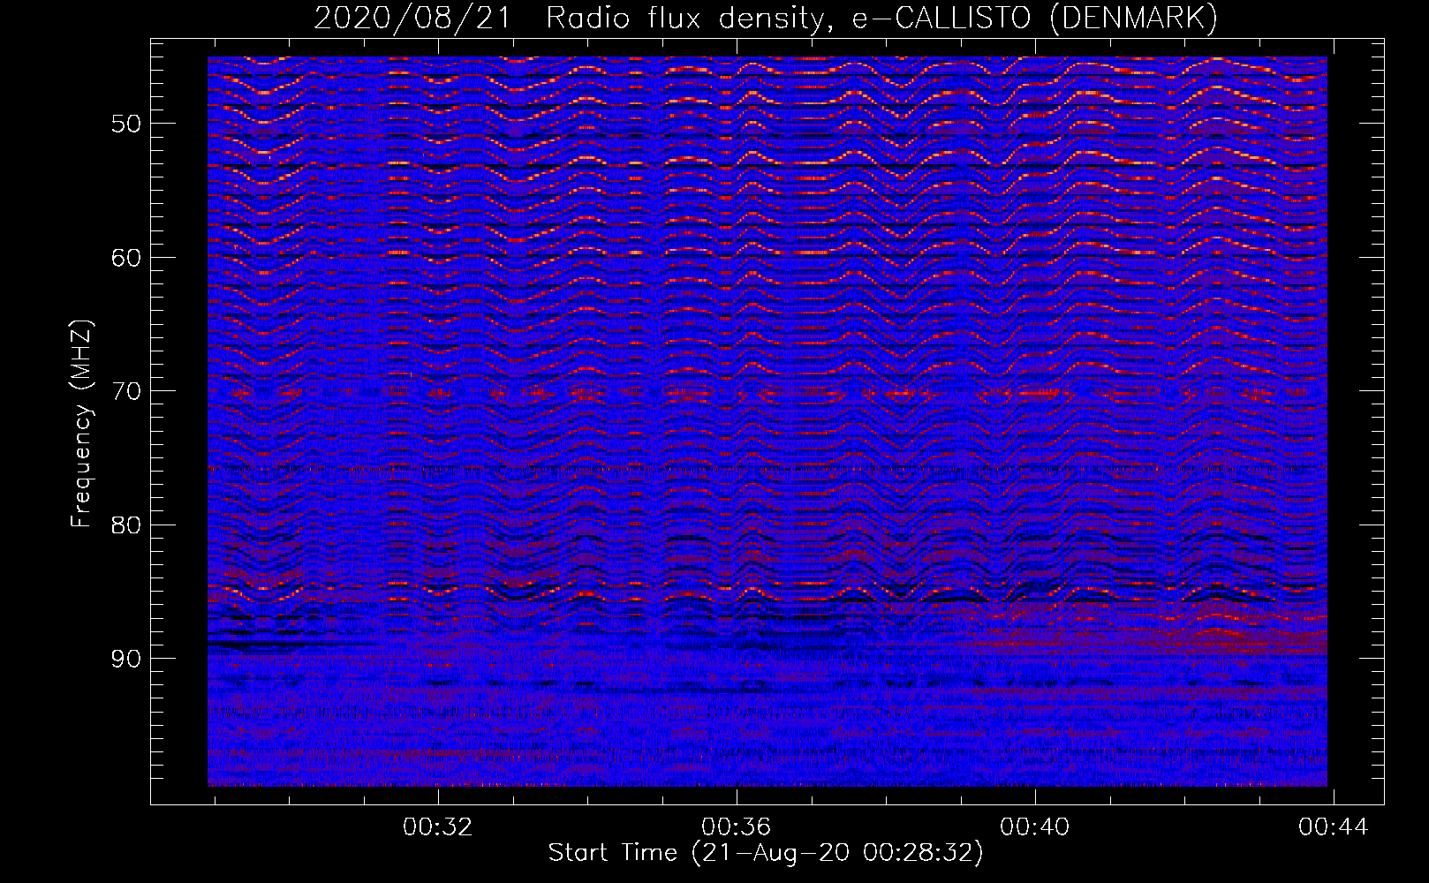The height and width of the screenshot is (883, 1429).
Task: Click the 90 frequency tick label
Action: 125,659
